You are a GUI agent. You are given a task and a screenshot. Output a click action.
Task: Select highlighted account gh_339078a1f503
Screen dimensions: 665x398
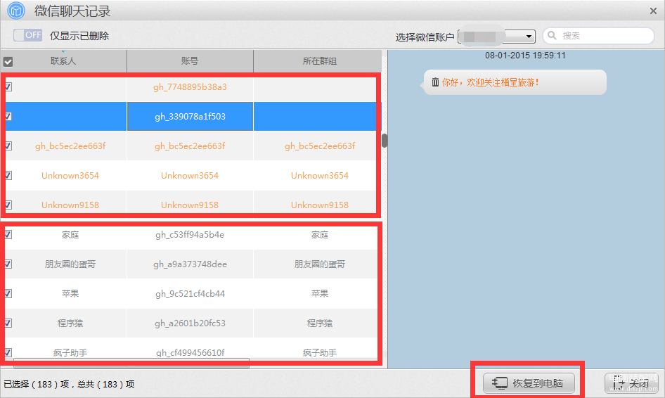coord(190,116)
